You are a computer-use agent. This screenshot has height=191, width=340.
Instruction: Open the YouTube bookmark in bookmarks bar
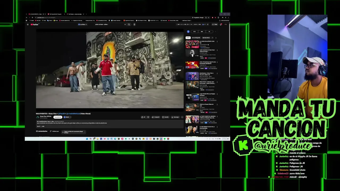pyautogui.click(x=38, y=20)
